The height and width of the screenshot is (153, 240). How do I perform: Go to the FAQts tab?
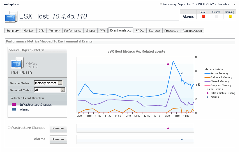(140, 31)
